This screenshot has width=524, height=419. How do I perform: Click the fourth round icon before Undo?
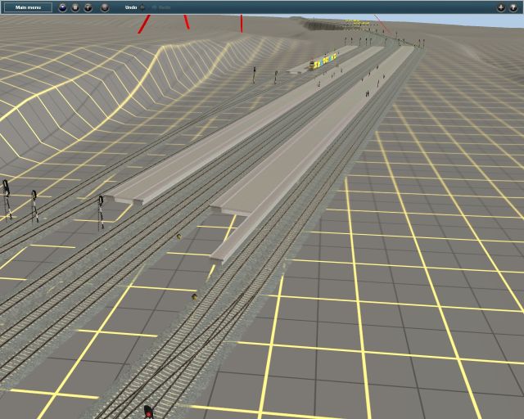[104, 7]
